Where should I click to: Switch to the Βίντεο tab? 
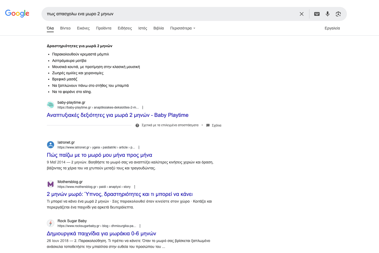(65, 28)
